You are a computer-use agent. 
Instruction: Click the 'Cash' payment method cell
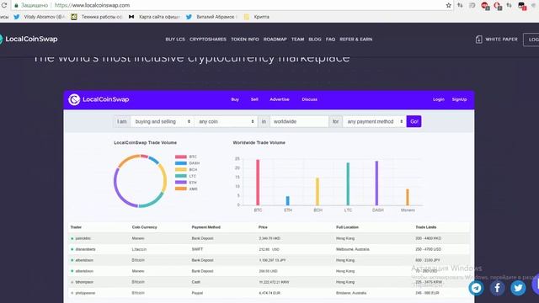pos(196,282)
